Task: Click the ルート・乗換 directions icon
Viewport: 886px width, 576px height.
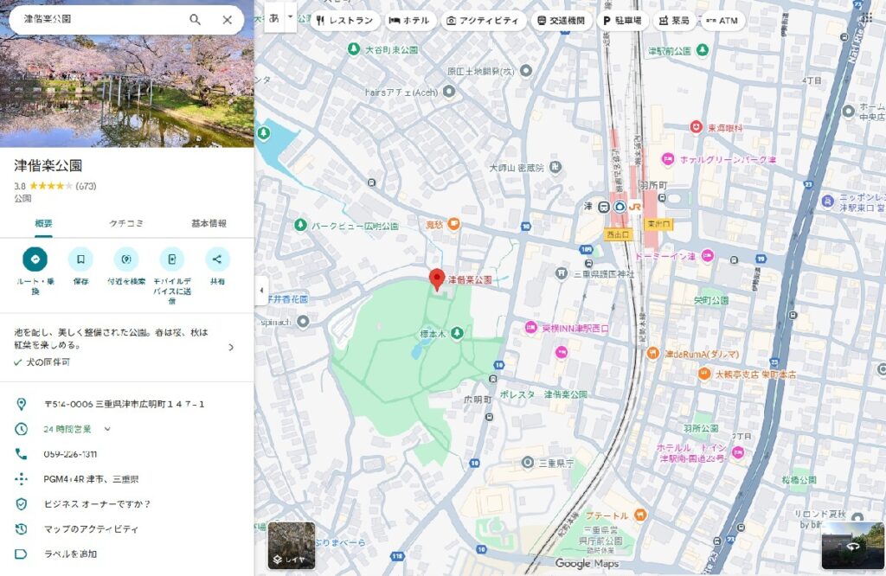Action: click(x=35, y=259)
